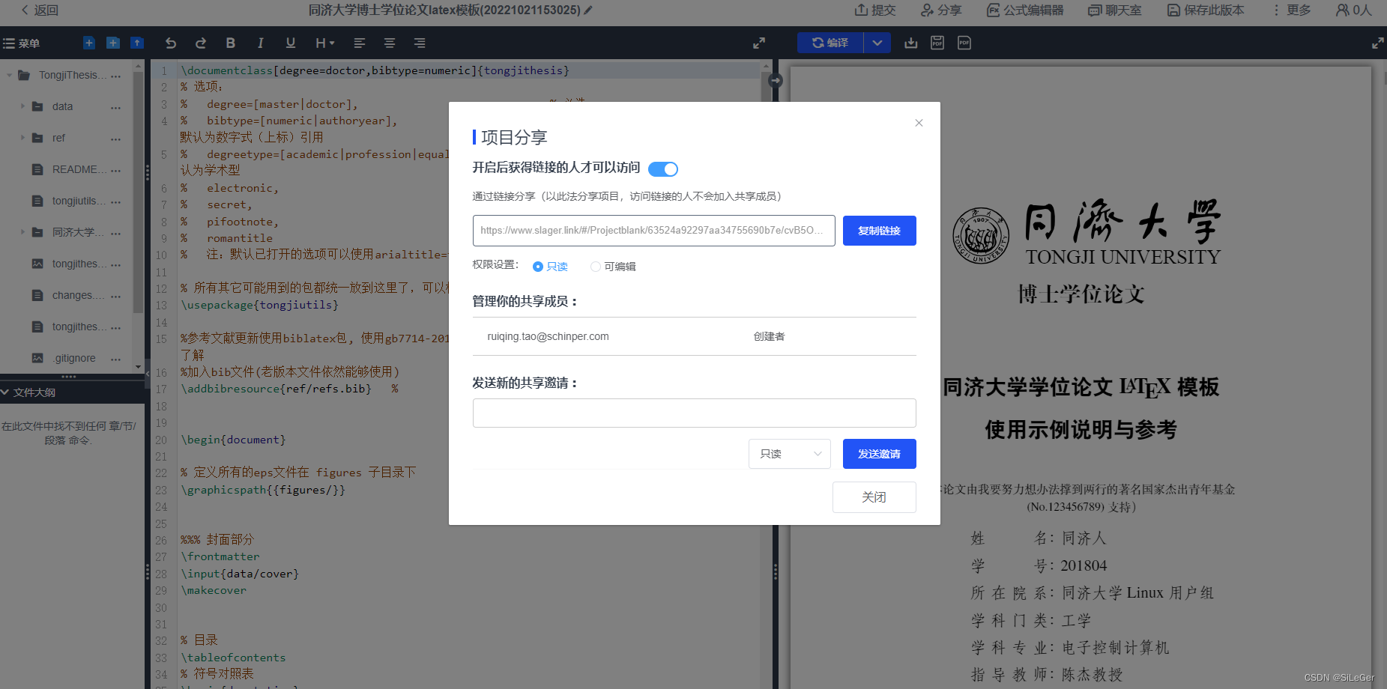Screen dimensions: 1387x689
Task: Toggle link access switch off
Action: pyautogui.click(x=663, y=169)
